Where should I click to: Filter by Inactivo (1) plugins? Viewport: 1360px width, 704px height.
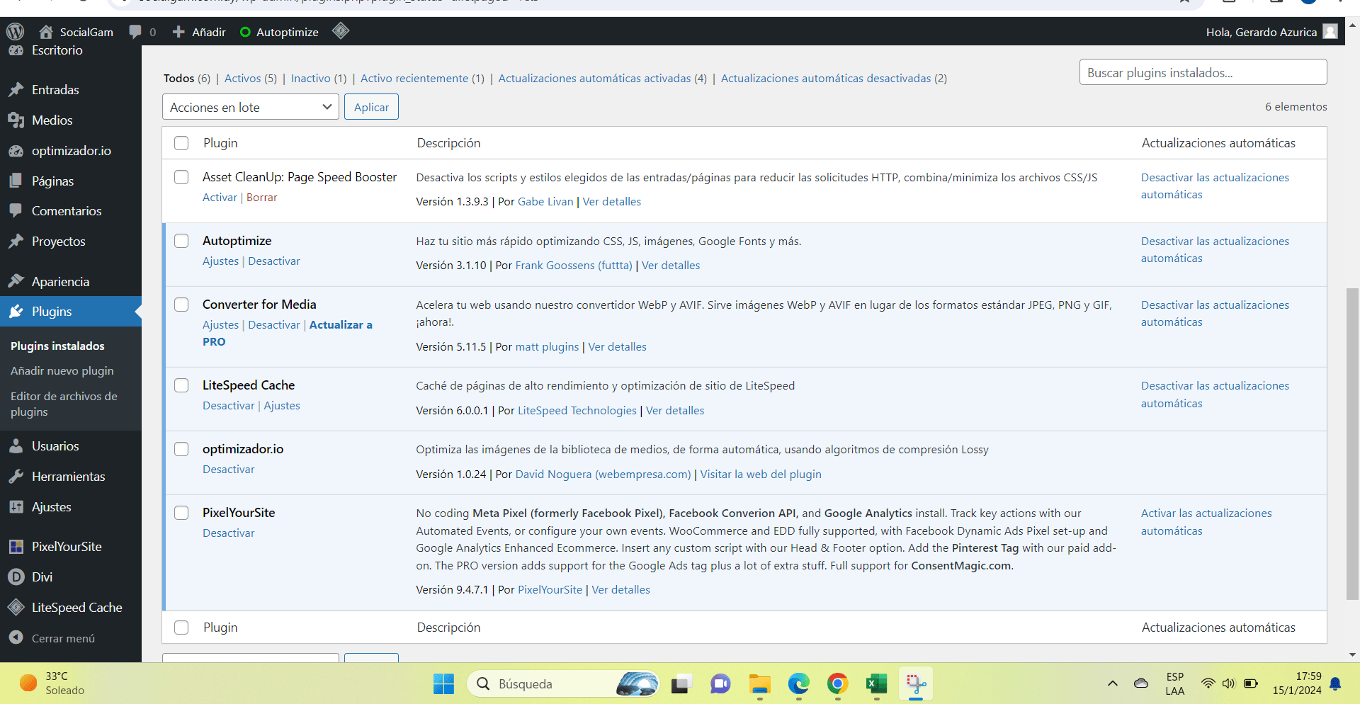pyautogui.click(x=319, y=78)
